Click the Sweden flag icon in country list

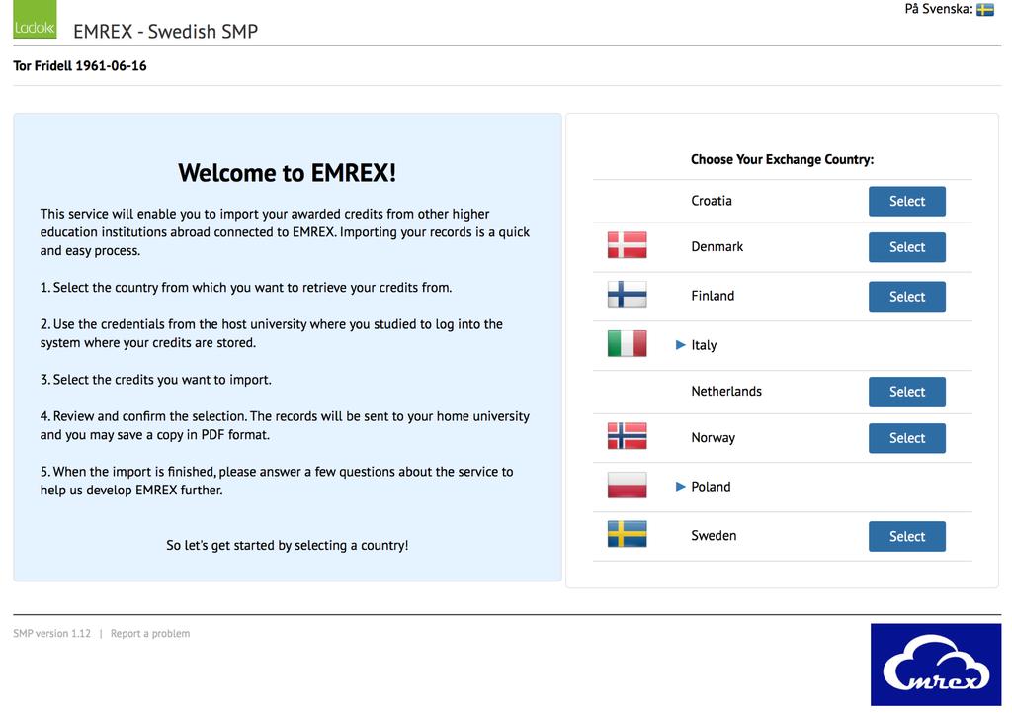click(627, 534)
